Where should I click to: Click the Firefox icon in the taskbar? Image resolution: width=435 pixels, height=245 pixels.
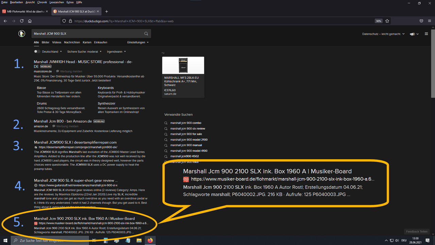click(x=150, y=240)
